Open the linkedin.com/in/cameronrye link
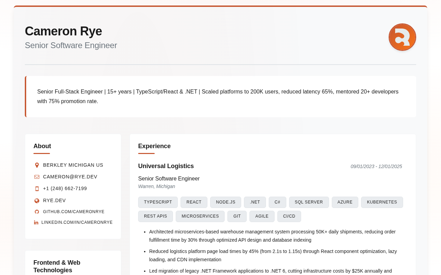Viewport: 441px width, 275px height. (77, 222)
